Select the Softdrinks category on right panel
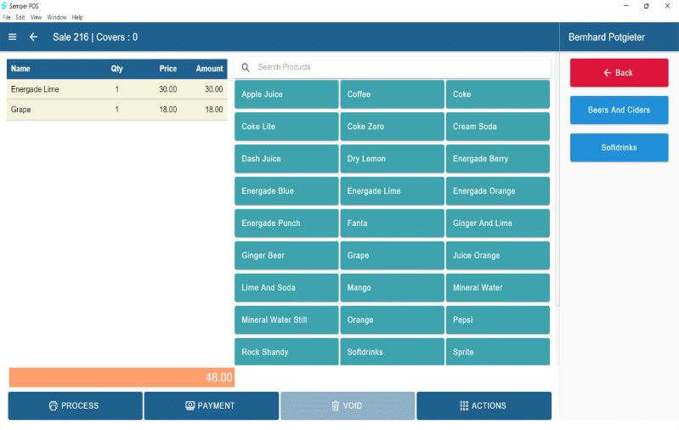The image size is (679, 430). coord(619,148)
